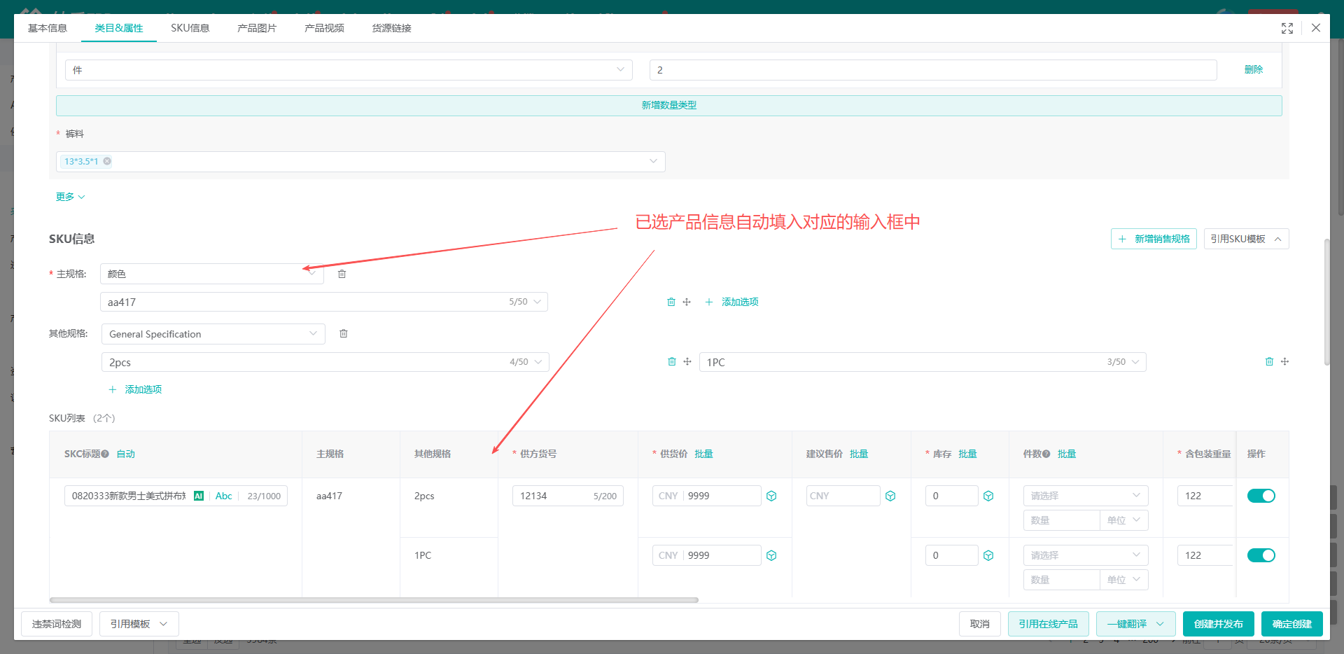Screen dimensions: 1344x654
Task: Remove the 1PC option via trash icon
Action: (1269, 361)
